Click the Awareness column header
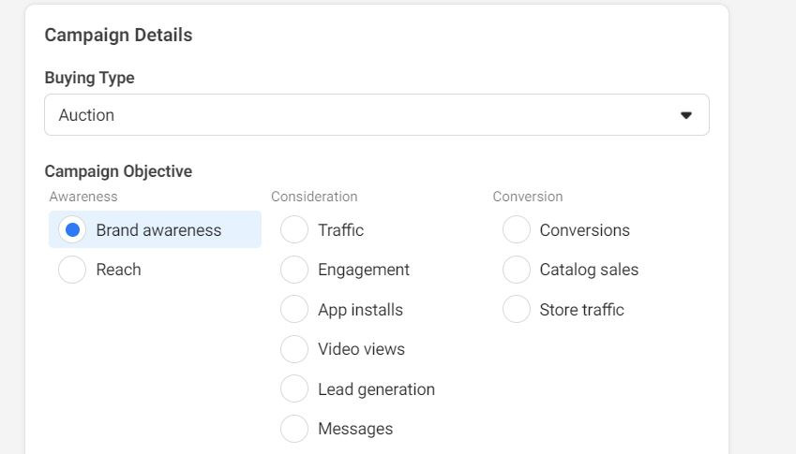The image size is (796, 454). (x=83, y=197)
